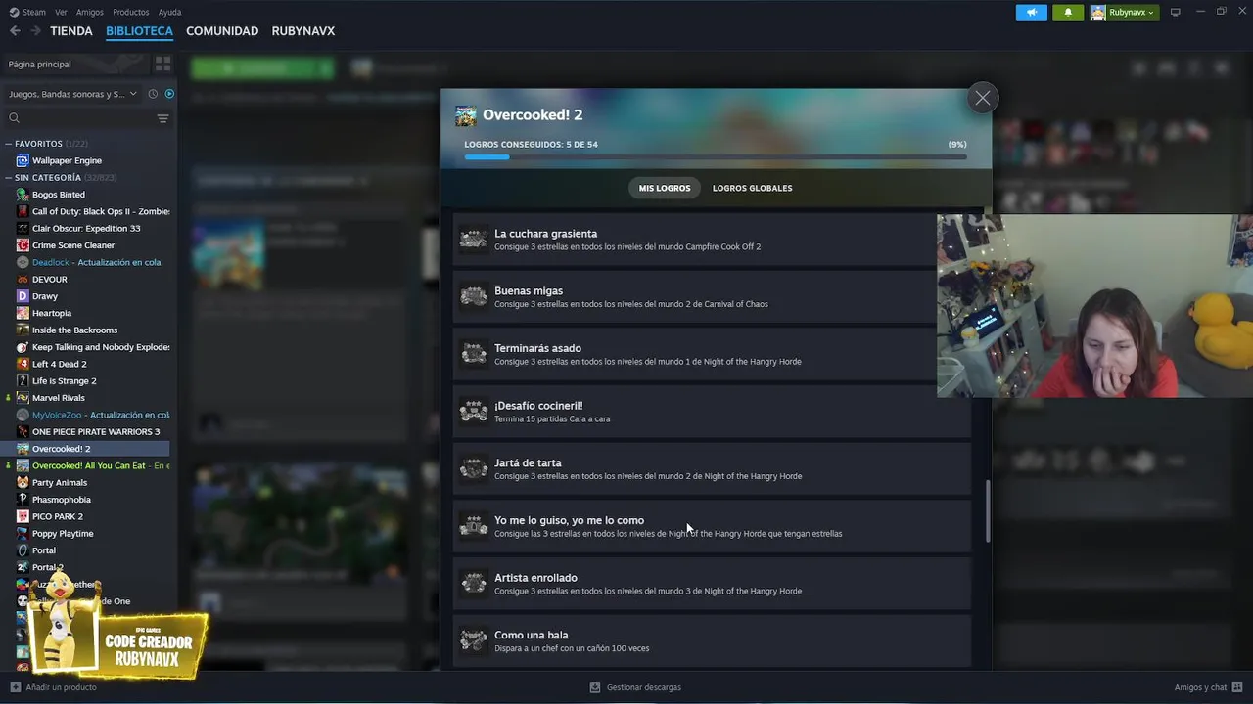The image size is (1253, 704).
Task: Select Wallpaper Engine in the library
Action: click(67, 160)
